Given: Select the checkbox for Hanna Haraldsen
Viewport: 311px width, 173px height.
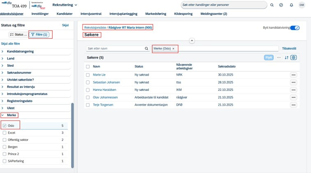Looking at the screenshot, I should point(88,90).
